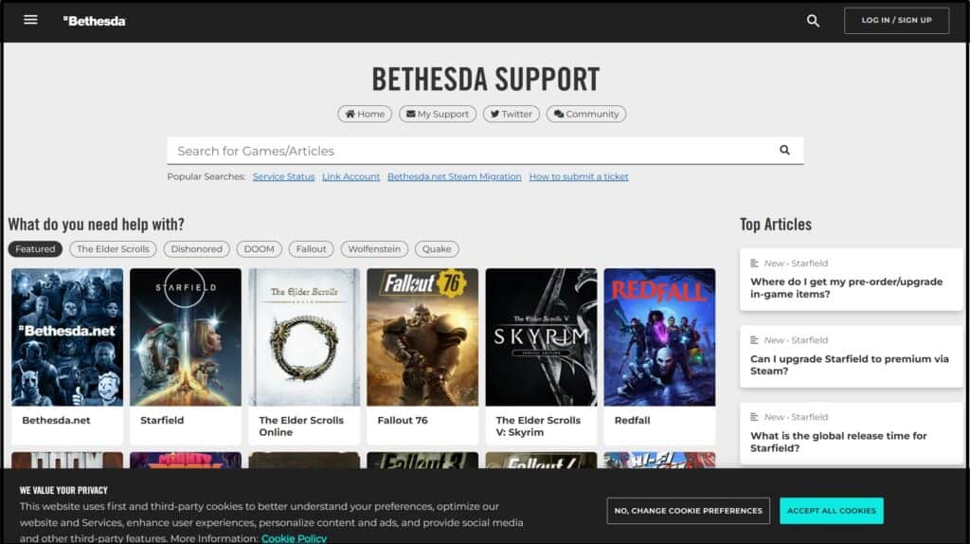Click the Redfall card title text
This screenshot has height=544, width=970.
point(632,420)
